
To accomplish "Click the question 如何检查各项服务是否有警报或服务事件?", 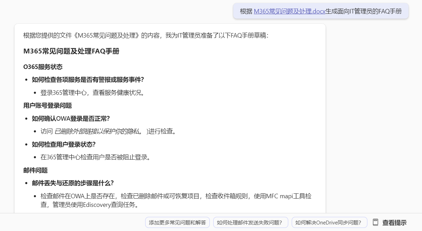I will (88, 80).
